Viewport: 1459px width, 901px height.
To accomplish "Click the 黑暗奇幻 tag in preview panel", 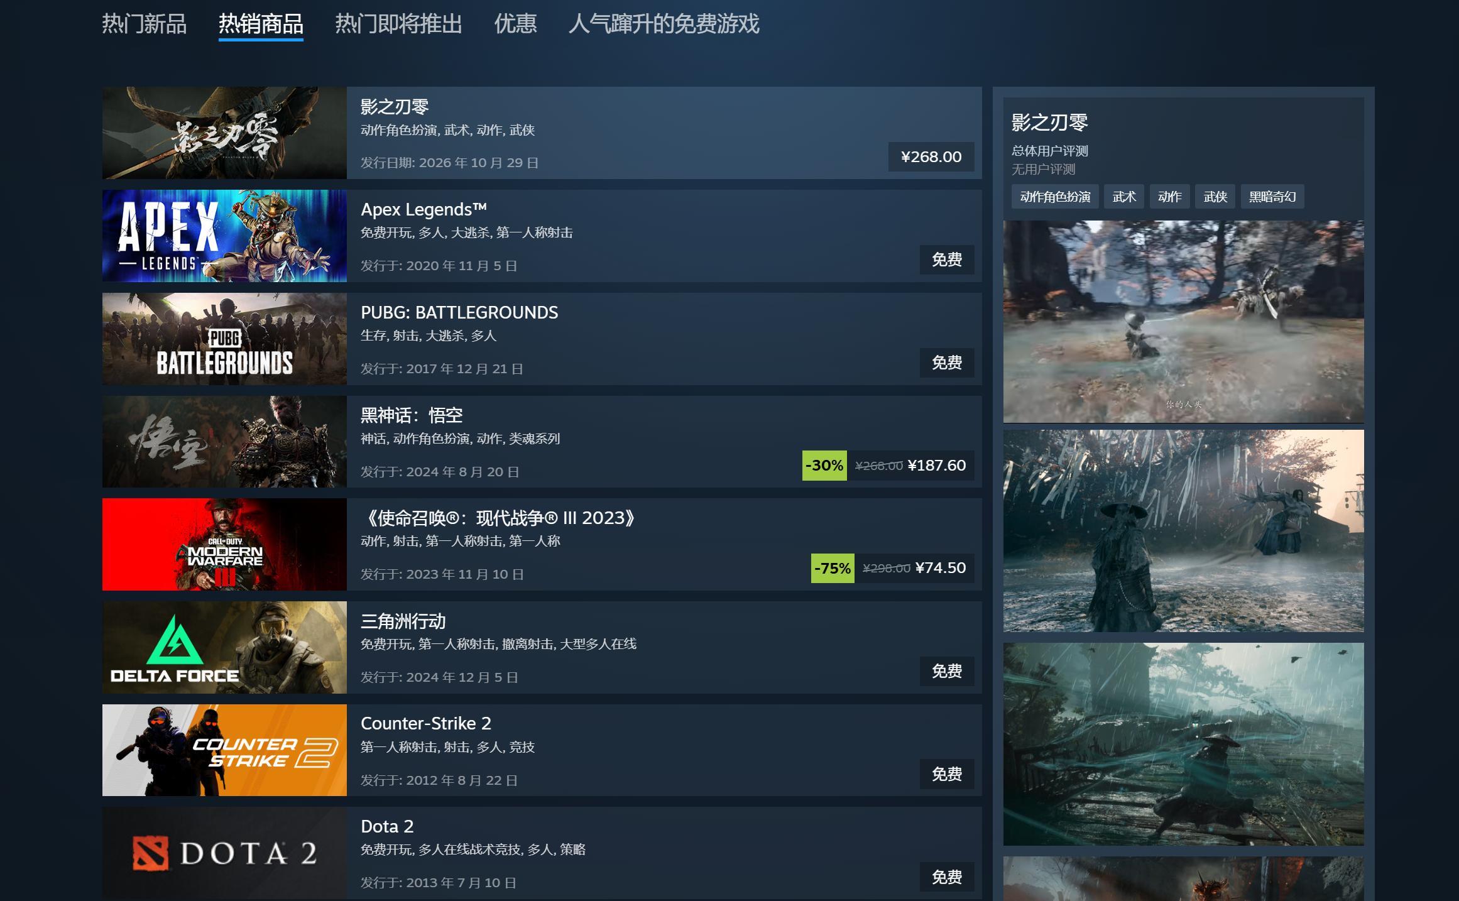I will point(1272,197).
